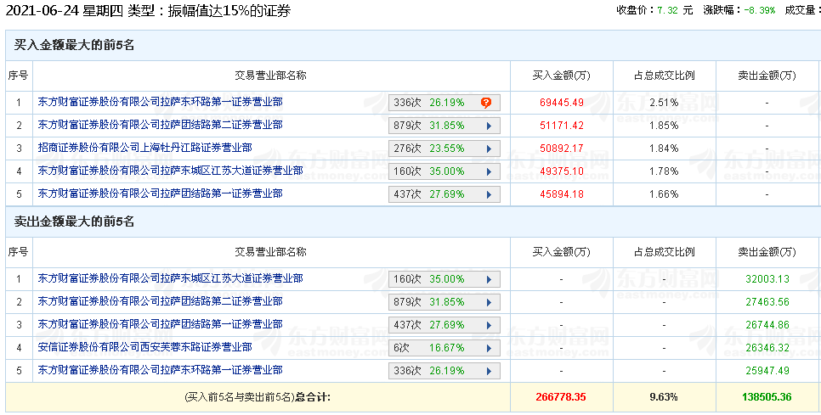
Task: Open the 拉萨东城区江苏大道 link in the sell table
Action: click(x=170, y=278)
